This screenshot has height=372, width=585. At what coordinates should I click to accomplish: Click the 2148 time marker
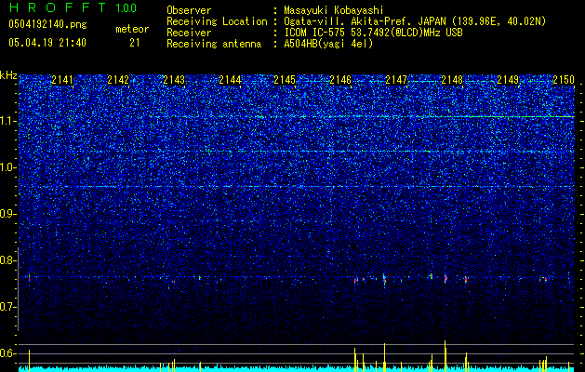click(452, 80)
